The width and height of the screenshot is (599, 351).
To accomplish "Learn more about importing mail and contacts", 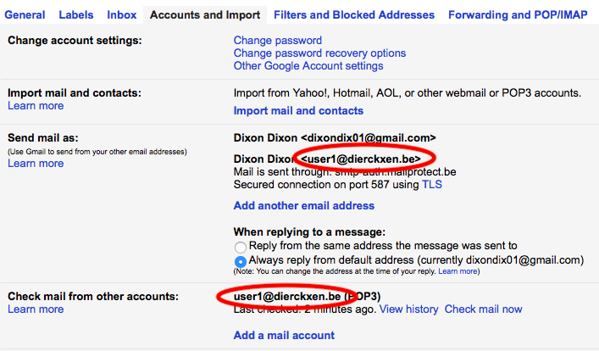I will 36,106.
